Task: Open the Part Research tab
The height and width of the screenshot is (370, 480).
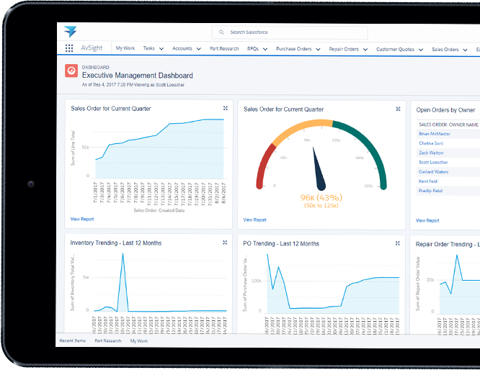Action: tap(224, 49)
